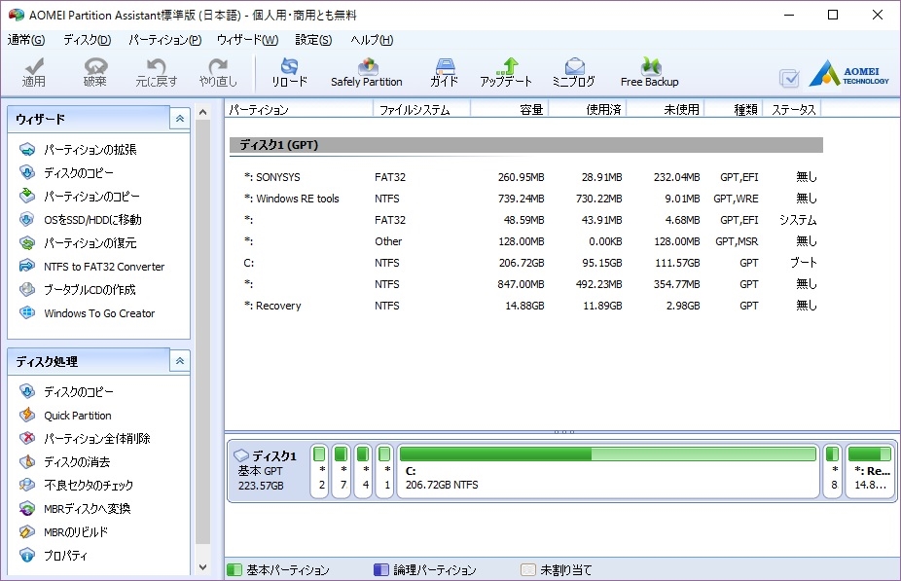Sort by パーティション column header
This screenshot has height=581, width=901.
299,109
